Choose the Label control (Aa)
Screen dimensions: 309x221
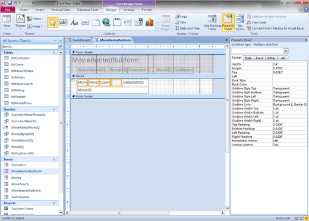click(x=74, y=23)
